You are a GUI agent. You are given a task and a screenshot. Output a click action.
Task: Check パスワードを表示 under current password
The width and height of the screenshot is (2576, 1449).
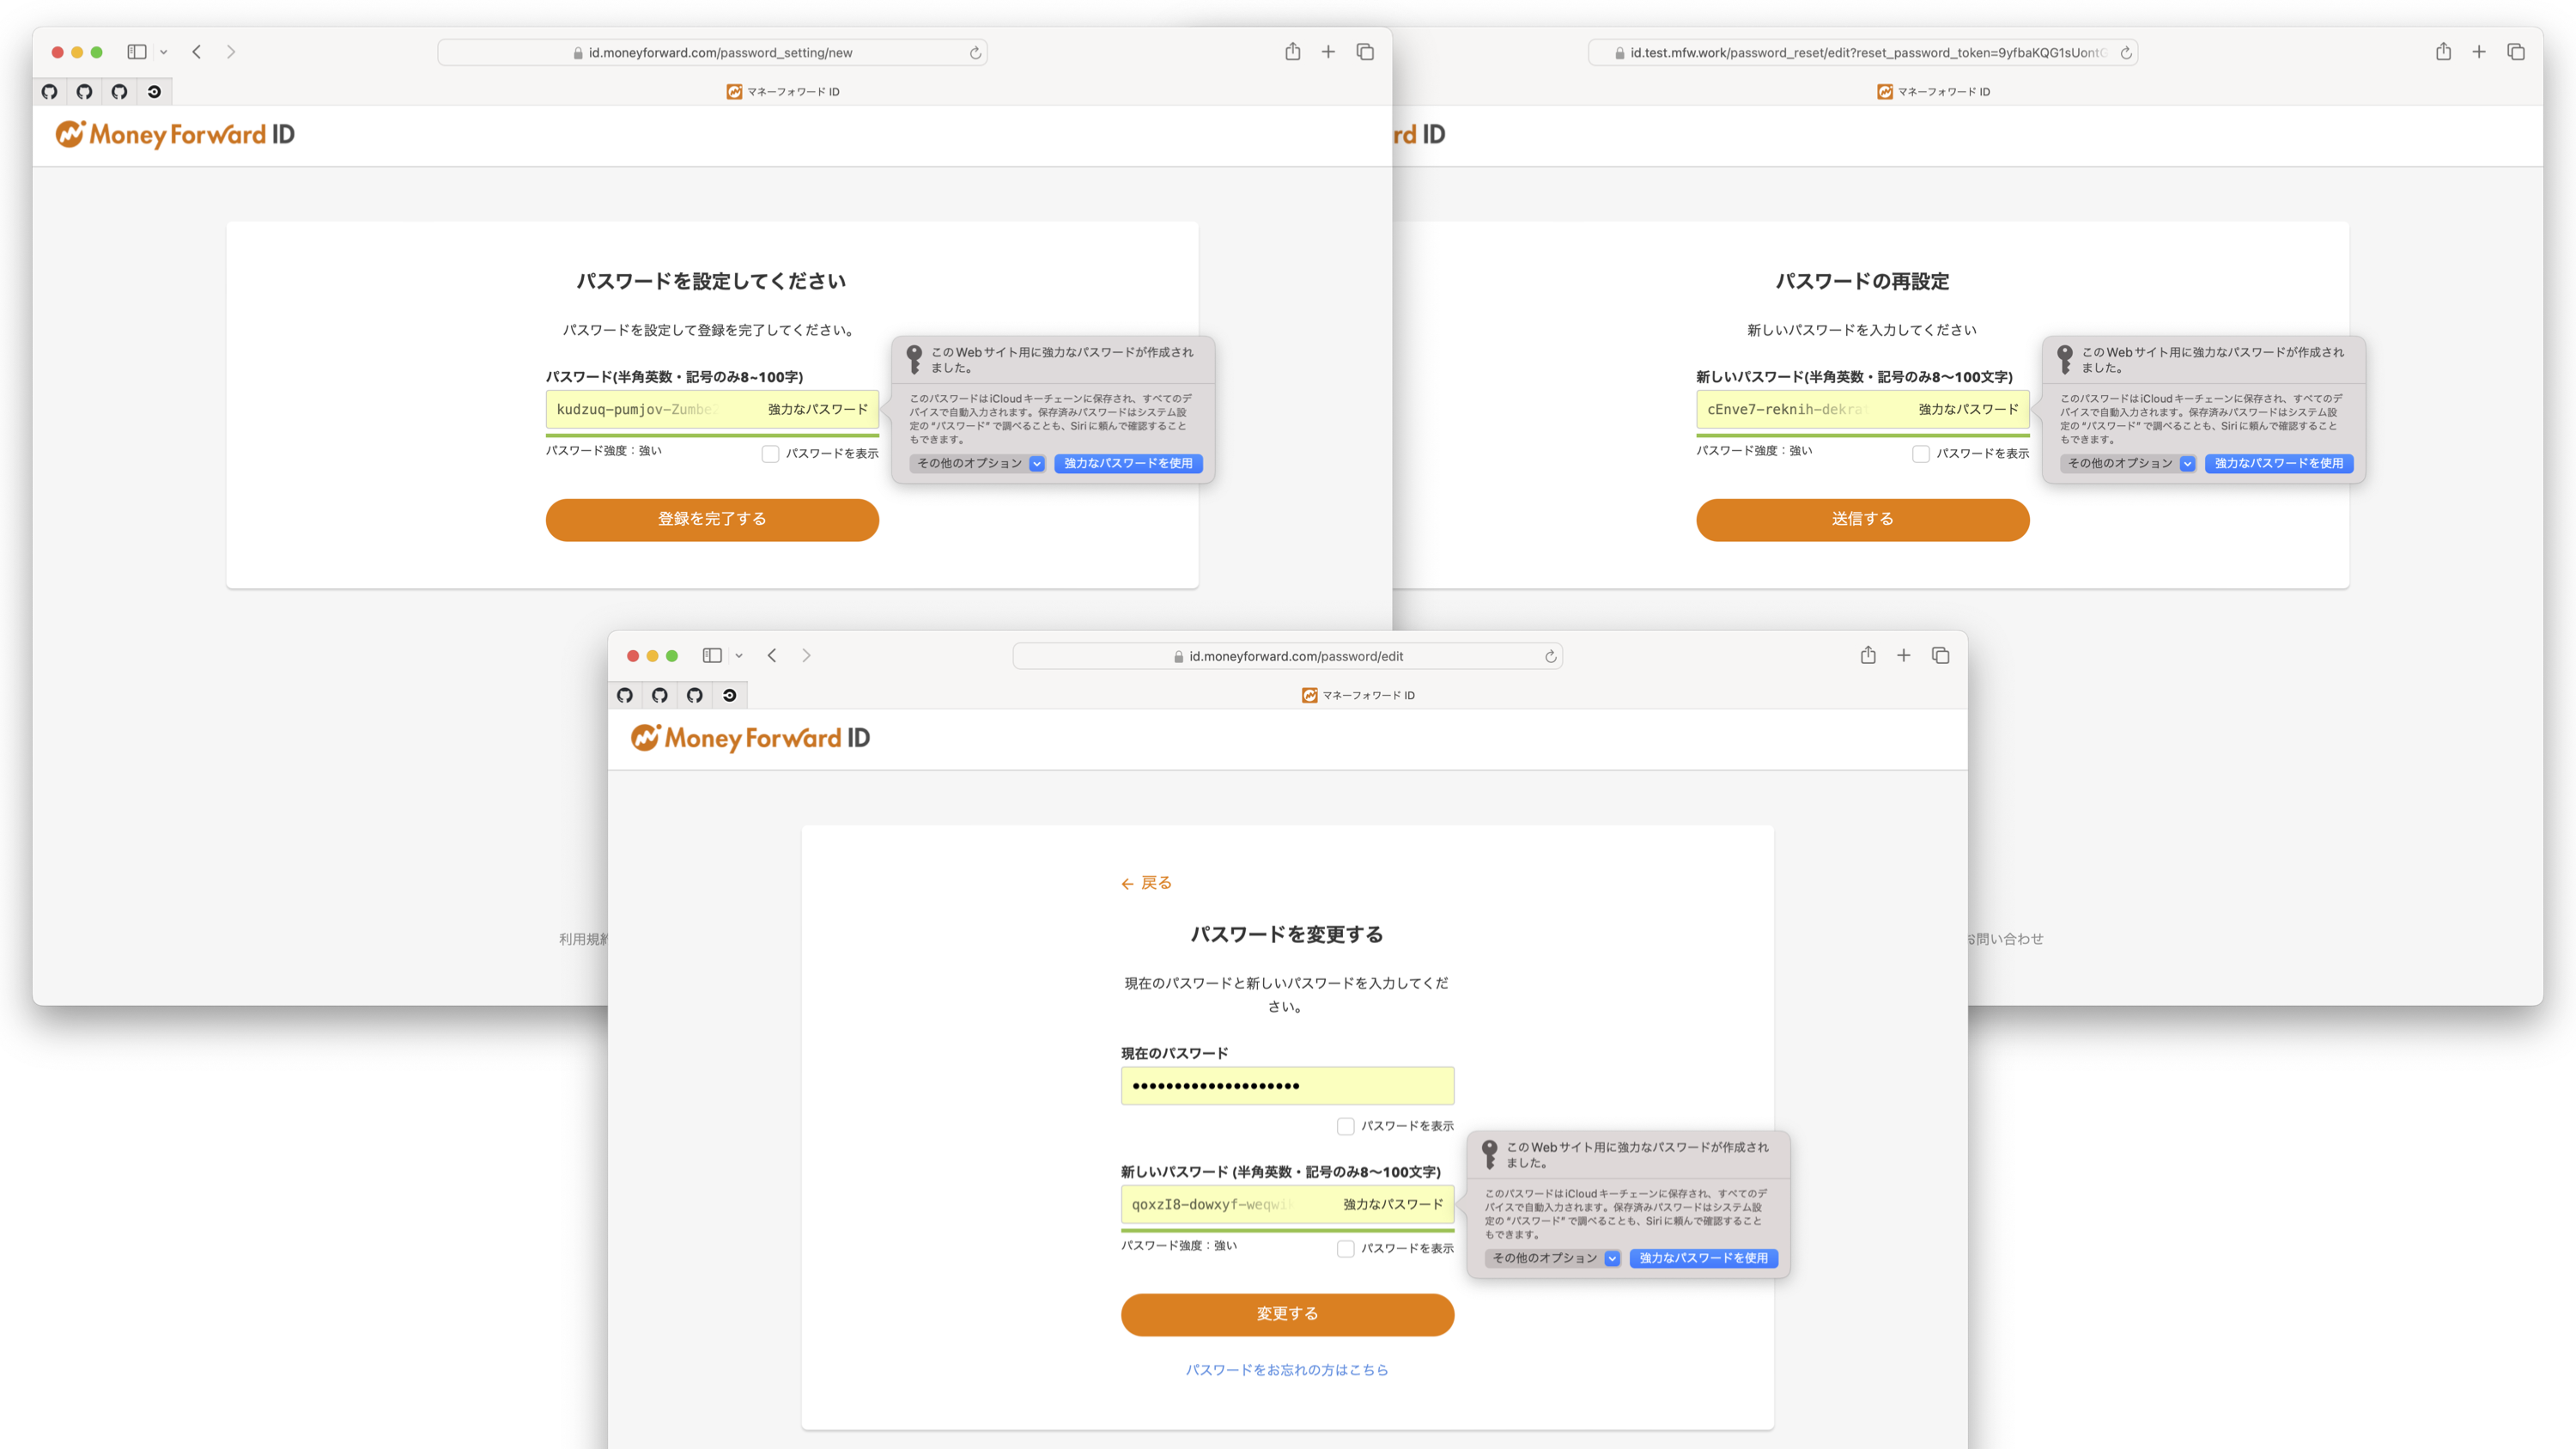coord(1346,1127)
